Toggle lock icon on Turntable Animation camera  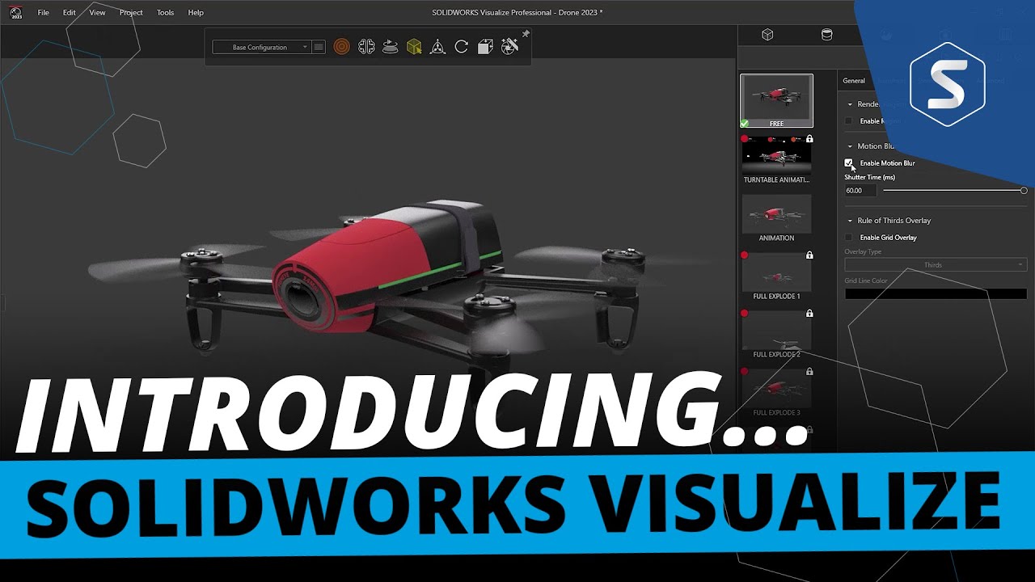[809, 139]
